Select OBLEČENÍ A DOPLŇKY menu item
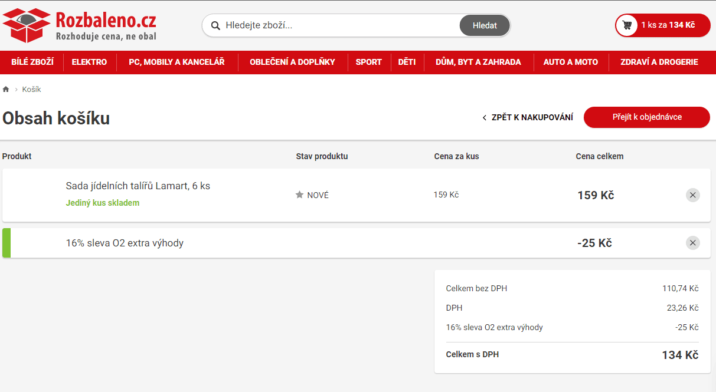Image resolution: width=716 pixels, height=392 pixels. point(292,62)
